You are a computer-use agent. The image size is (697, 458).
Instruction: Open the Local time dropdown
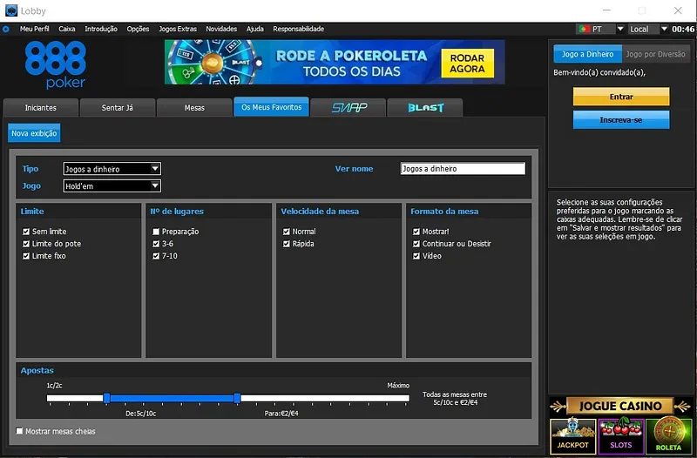[649, 29]
